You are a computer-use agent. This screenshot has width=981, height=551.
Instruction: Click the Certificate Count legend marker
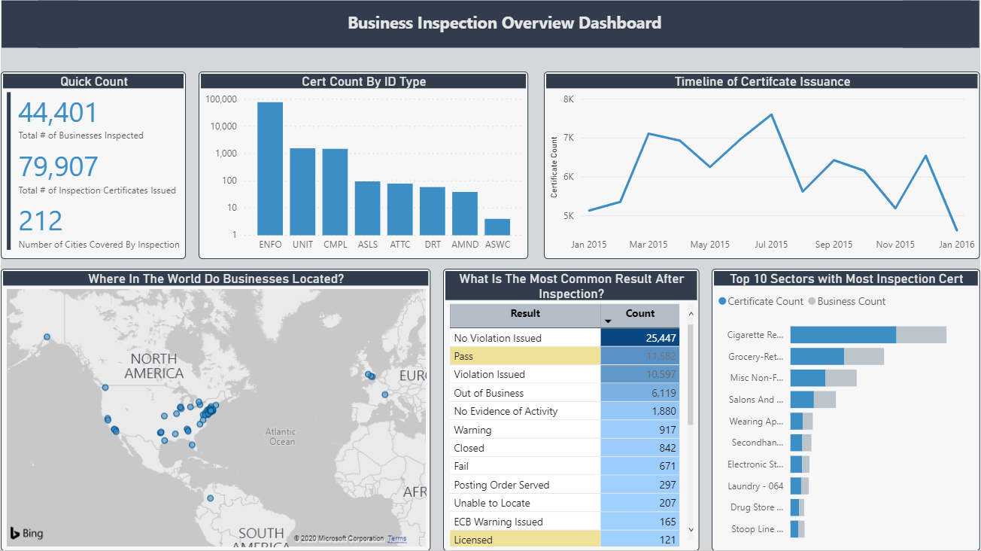click(723, 301)
